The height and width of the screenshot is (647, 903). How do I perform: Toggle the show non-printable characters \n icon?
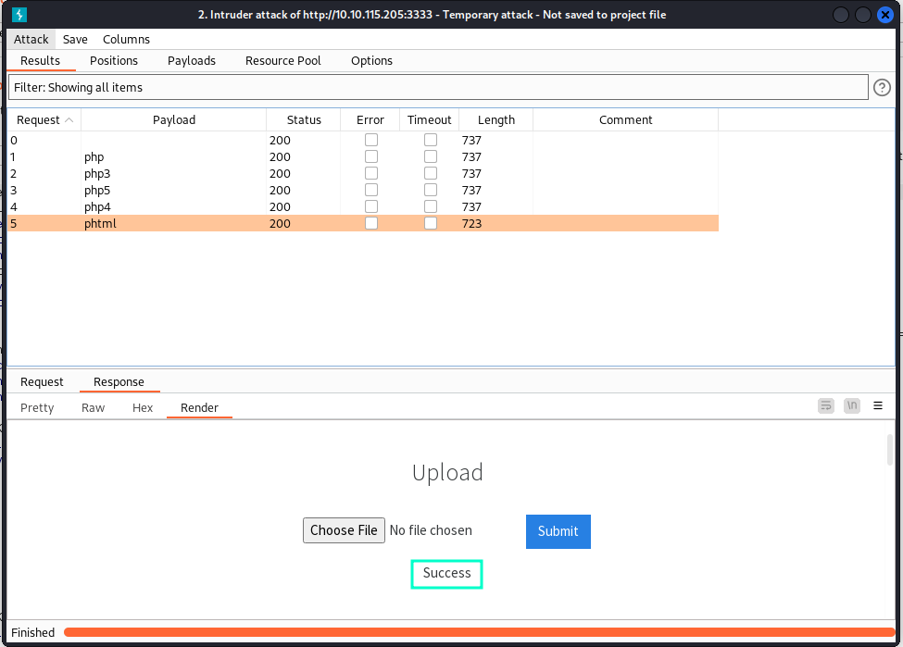852,405
